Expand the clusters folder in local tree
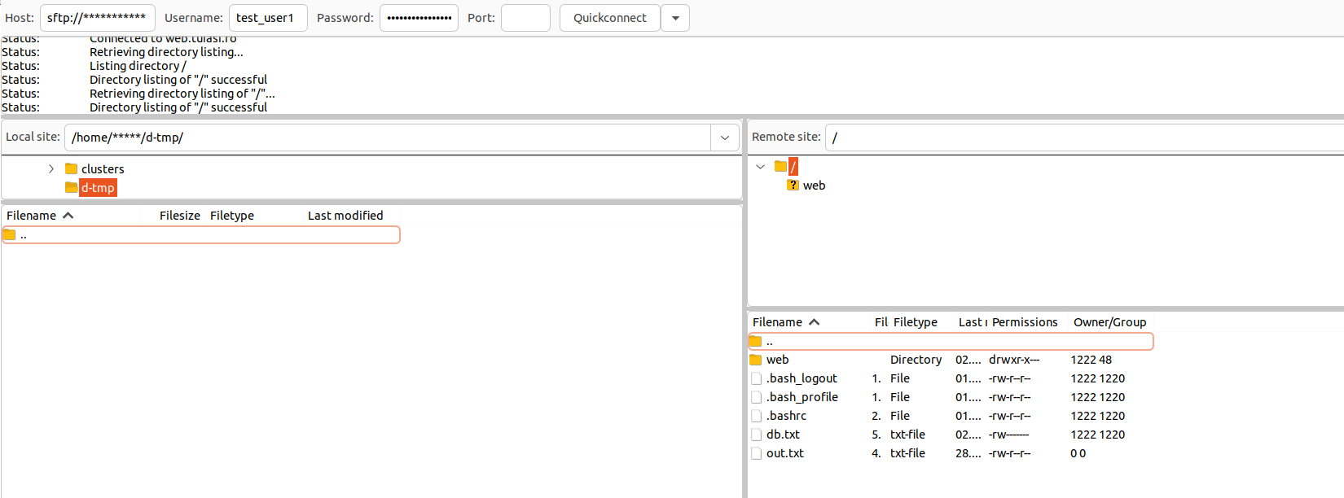1344x498 pixels. (51, 169)
